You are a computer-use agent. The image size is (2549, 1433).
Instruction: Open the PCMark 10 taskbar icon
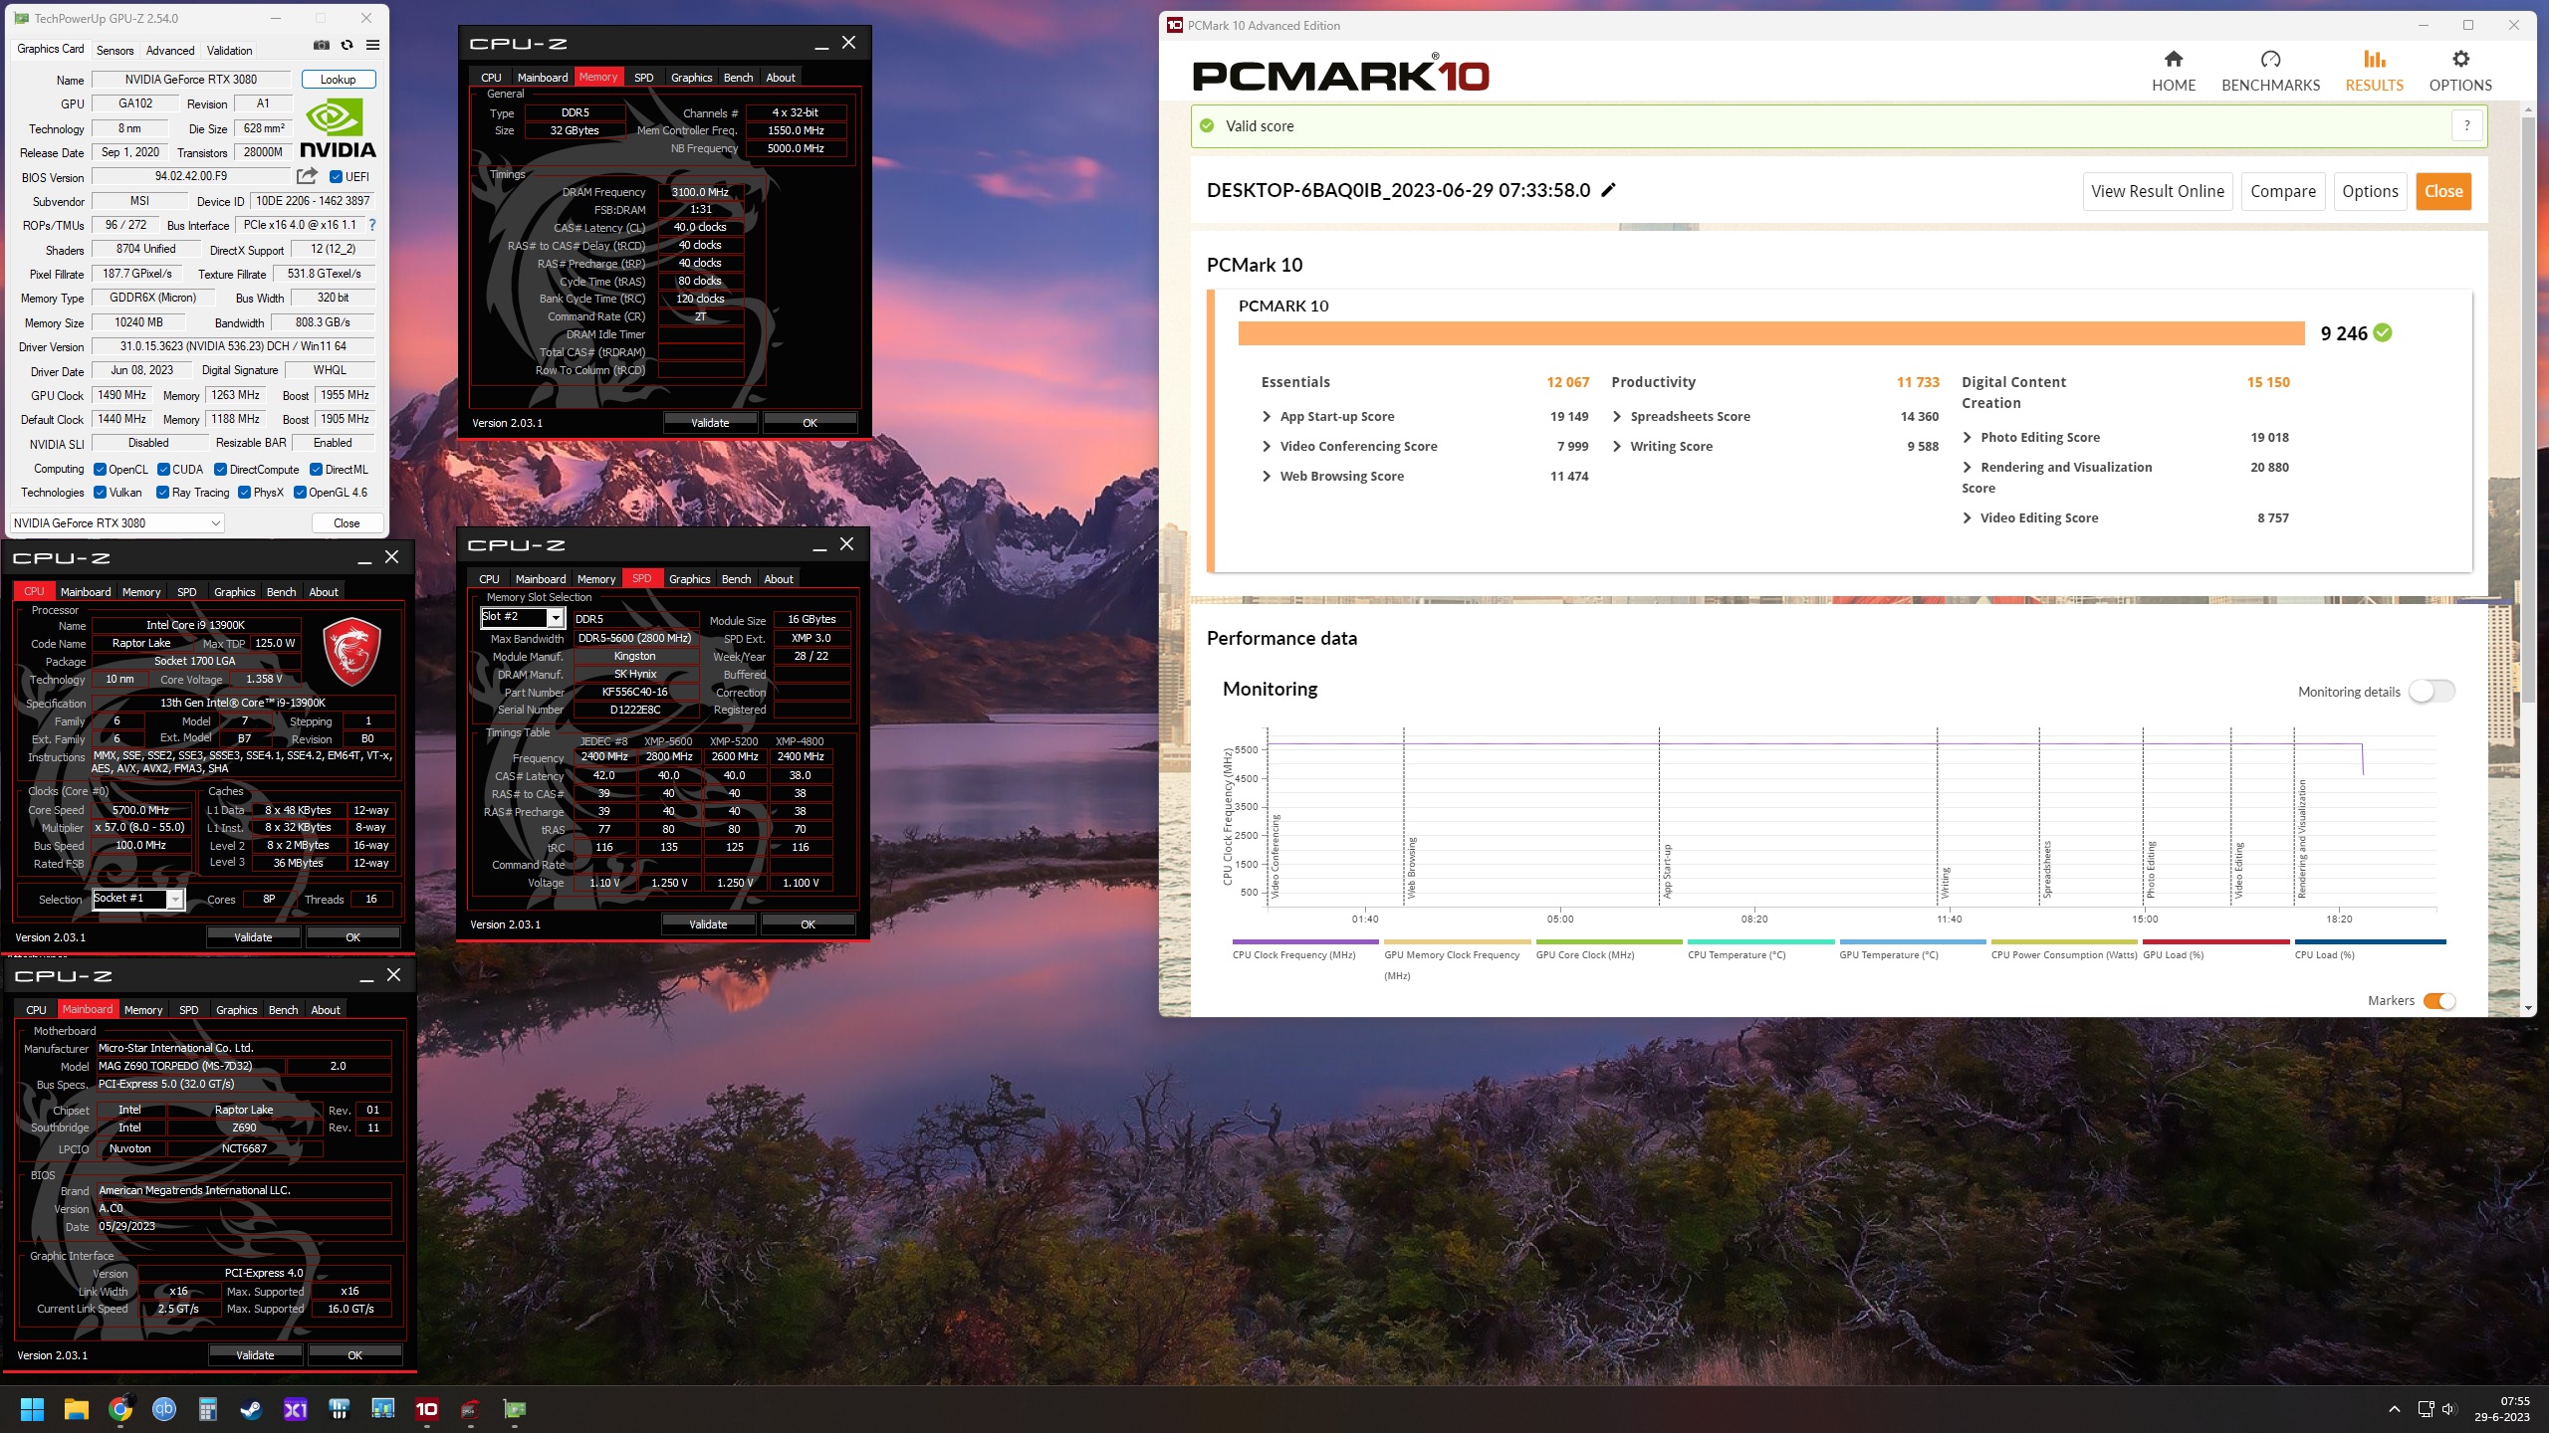426,1409
